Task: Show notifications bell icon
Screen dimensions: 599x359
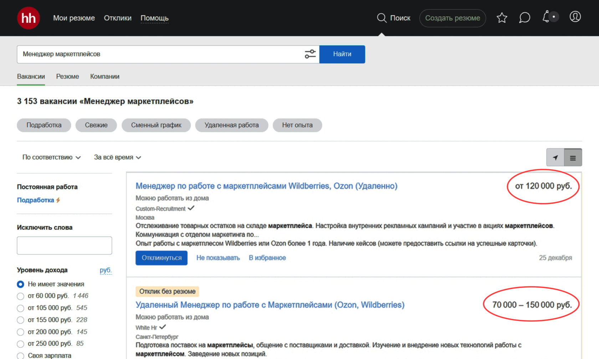Action: (546, 17)
